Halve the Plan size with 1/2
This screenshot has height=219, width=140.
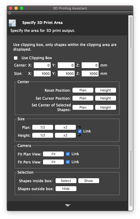[43, 127]
